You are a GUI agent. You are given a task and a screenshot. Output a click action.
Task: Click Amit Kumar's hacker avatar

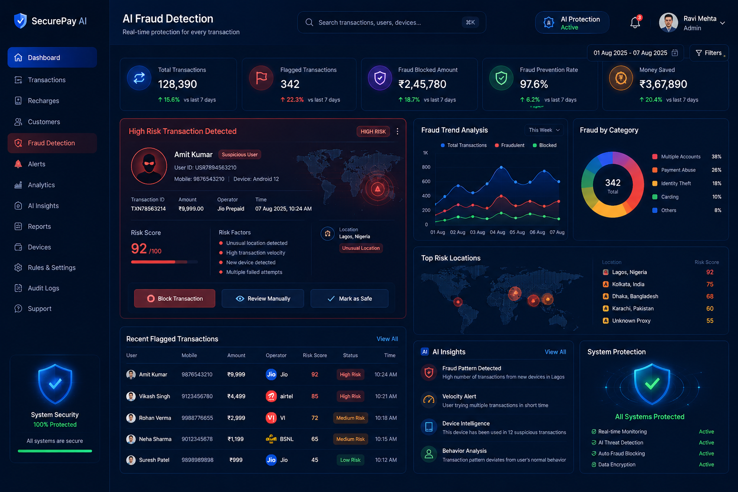click(x=149, y=166)
